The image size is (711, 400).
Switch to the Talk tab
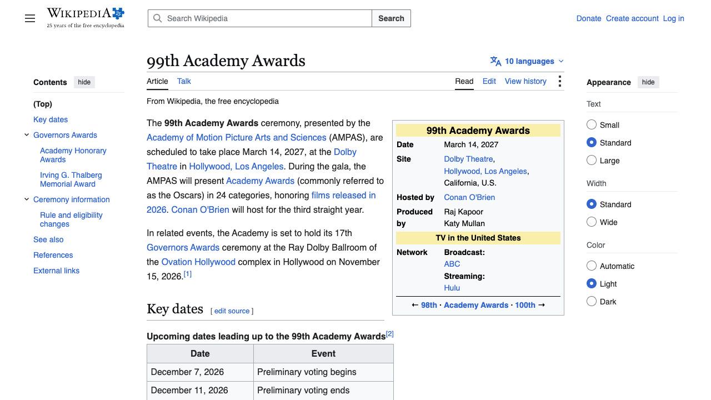point(184,81)
